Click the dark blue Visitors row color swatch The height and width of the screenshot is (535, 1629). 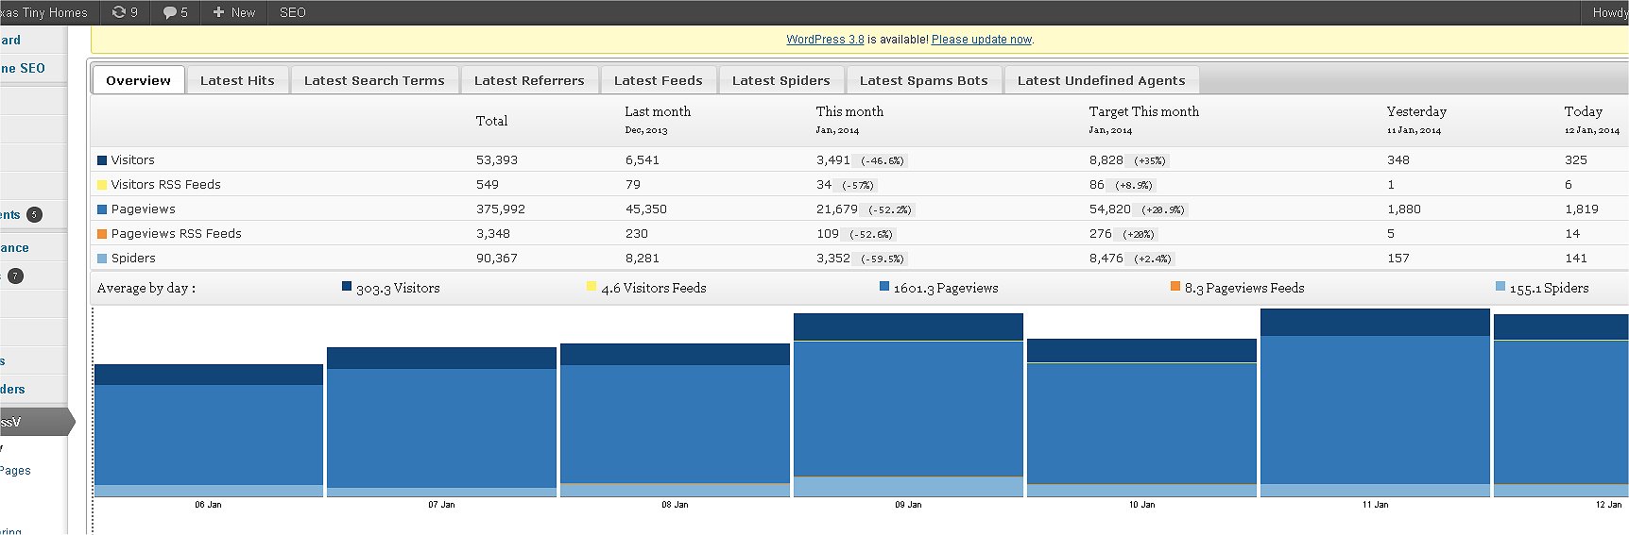pyautogui.click(x=102, y=160)
